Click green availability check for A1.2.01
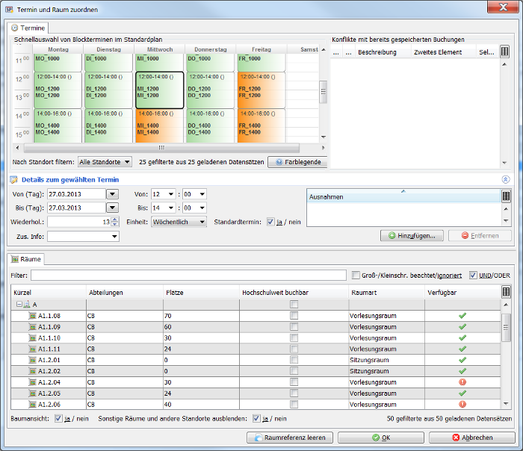This screenshot has height=451, width=523. tap(462, 360)
